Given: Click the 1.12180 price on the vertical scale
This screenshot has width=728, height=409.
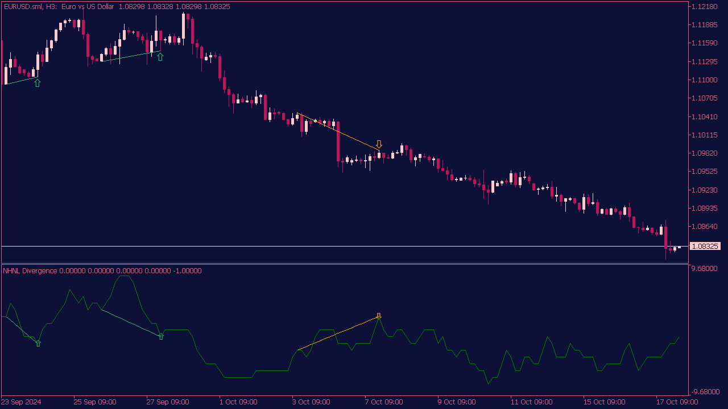Looking at the screenshot, I should tap(705, 7).
